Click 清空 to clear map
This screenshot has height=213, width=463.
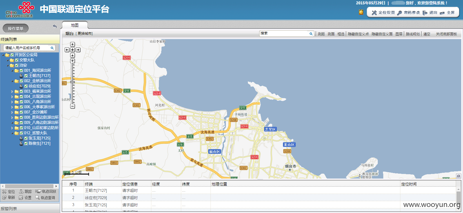(x=427, y=34)
